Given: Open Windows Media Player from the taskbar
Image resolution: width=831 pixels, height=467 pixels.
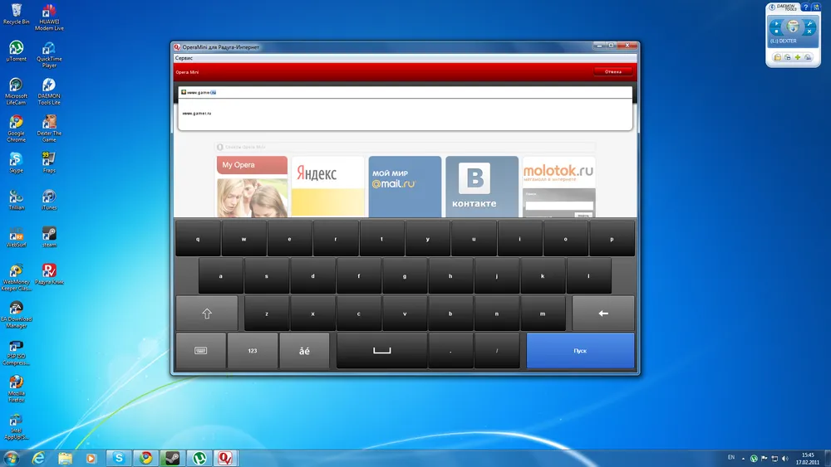Looking at the screenshot, I should (91, 458).
